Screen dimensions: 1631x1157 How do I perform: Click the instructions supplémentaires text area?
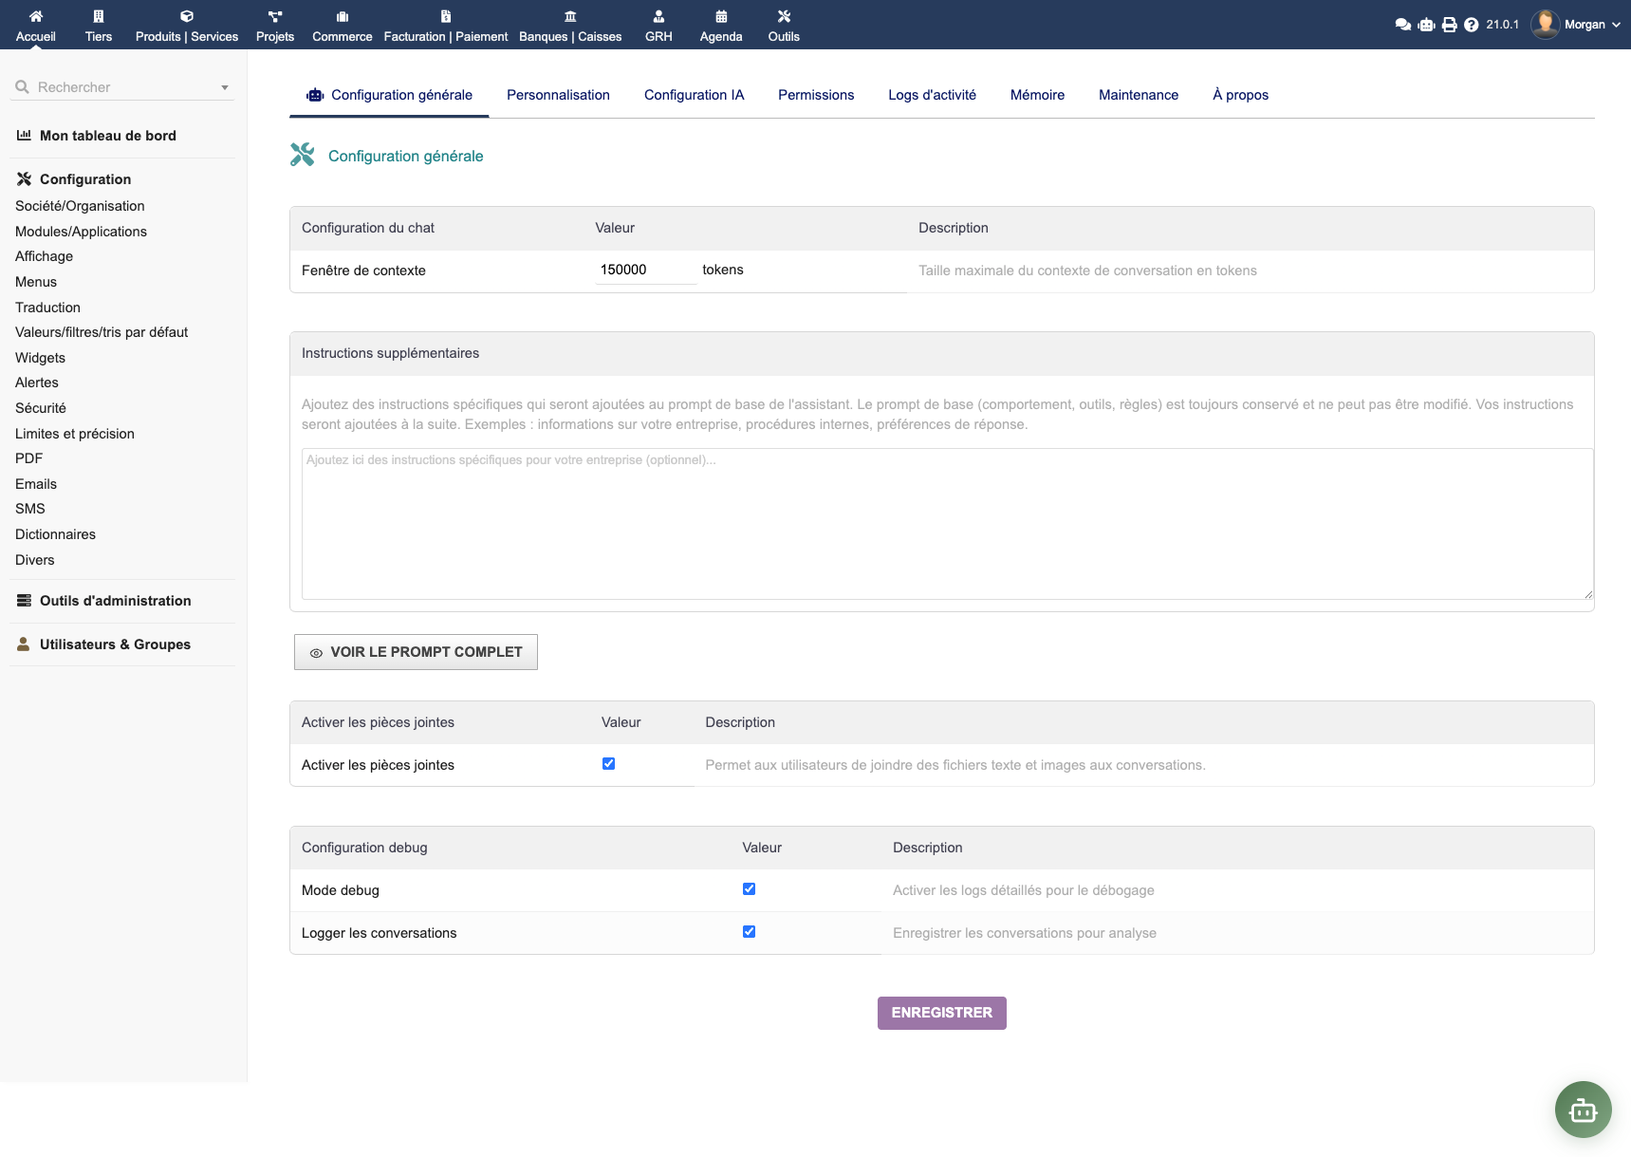coord(946,524)
